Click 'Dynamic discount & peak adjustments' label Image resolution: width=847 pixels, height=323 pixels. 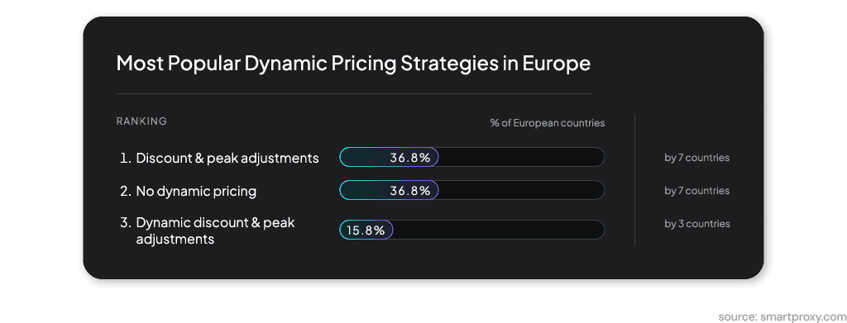pyautogui.click(x=216, y=230)
